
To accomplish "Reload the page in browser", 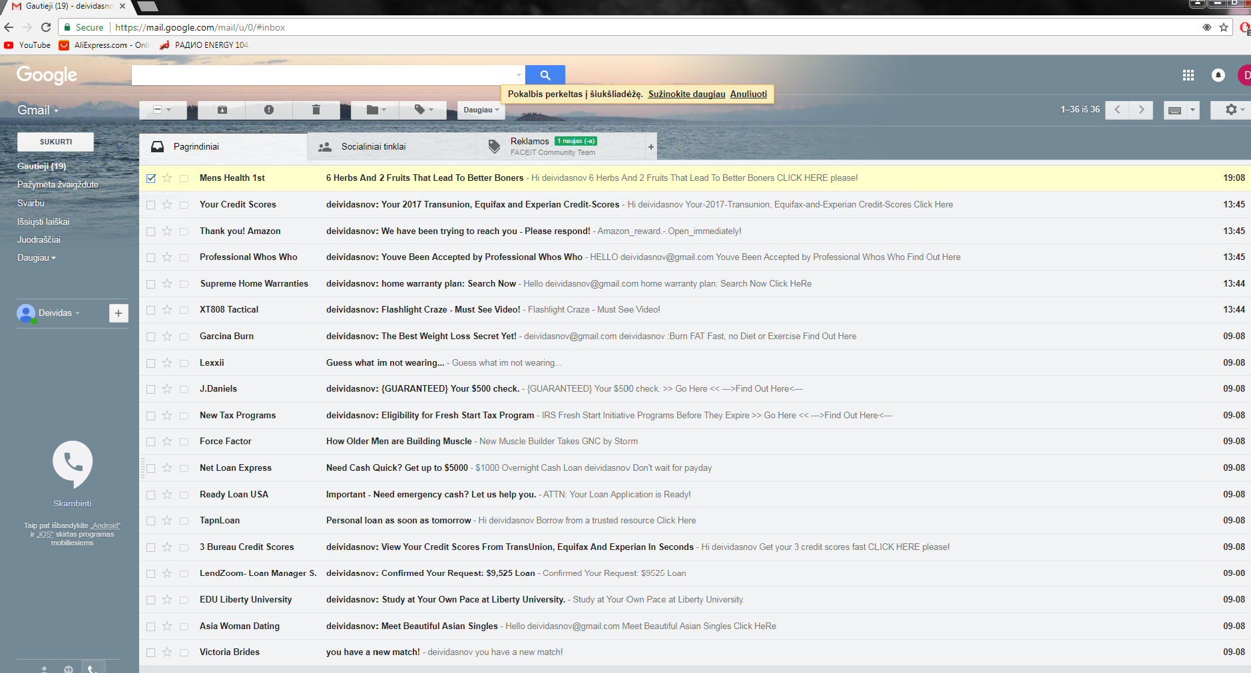I will pos(46,27).
